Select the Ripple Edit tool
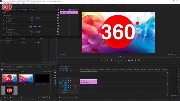 pos(55,73)
